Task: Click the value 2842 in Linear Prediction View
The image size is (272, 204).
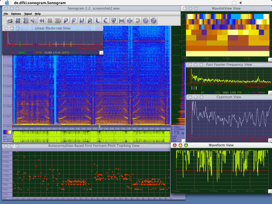Action: pyautogui.click(x=22, y=53)
